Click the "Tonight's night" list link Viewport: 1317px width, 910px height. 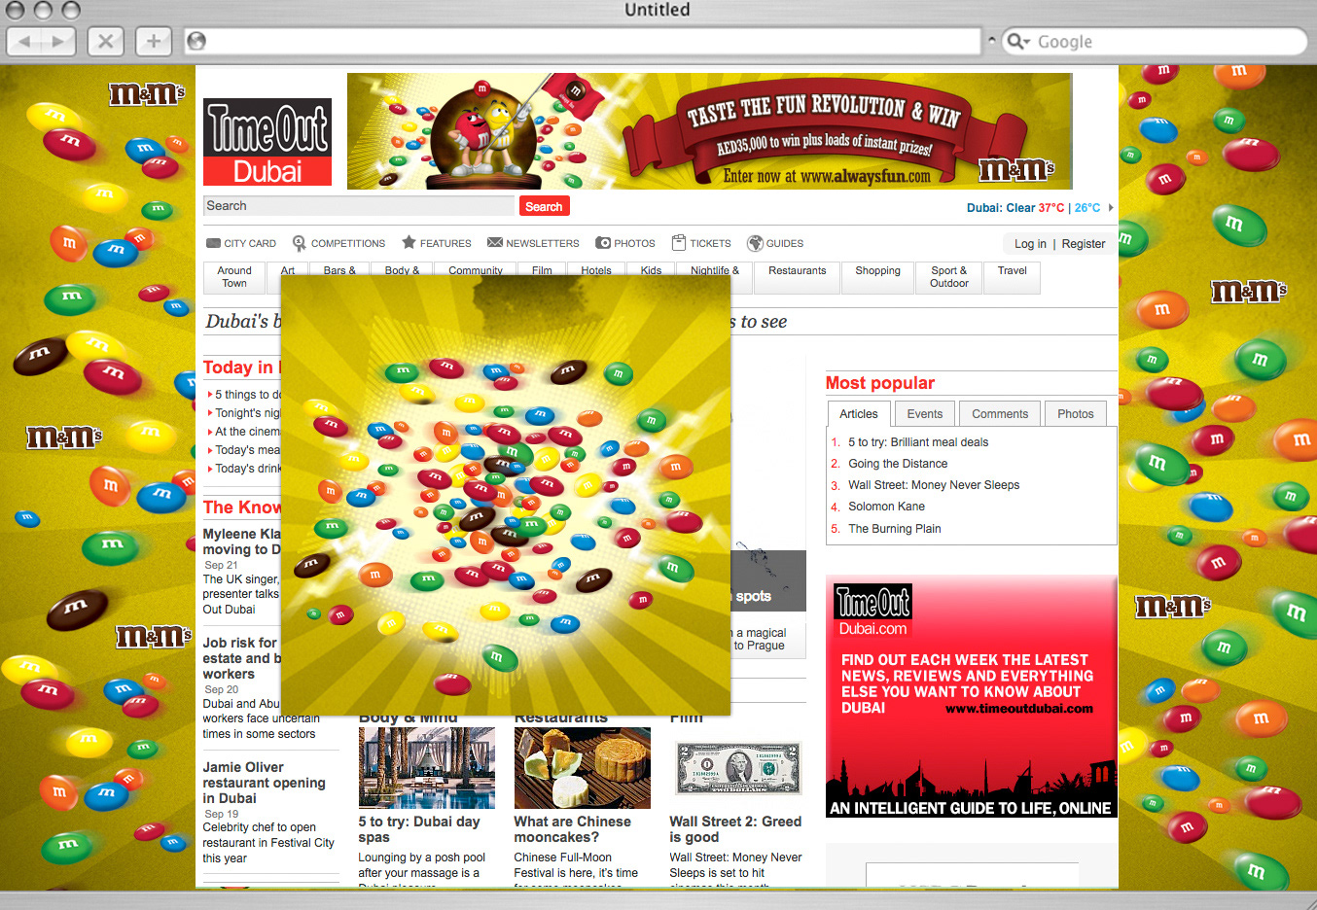click(247, 413)
